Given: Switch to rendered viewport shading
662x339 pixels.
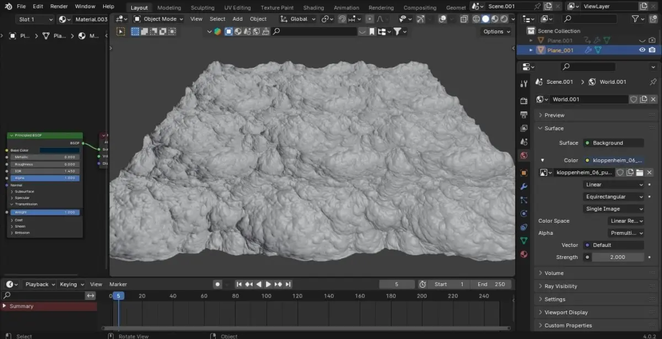Looking at the screenshot, I should [505, 19].
